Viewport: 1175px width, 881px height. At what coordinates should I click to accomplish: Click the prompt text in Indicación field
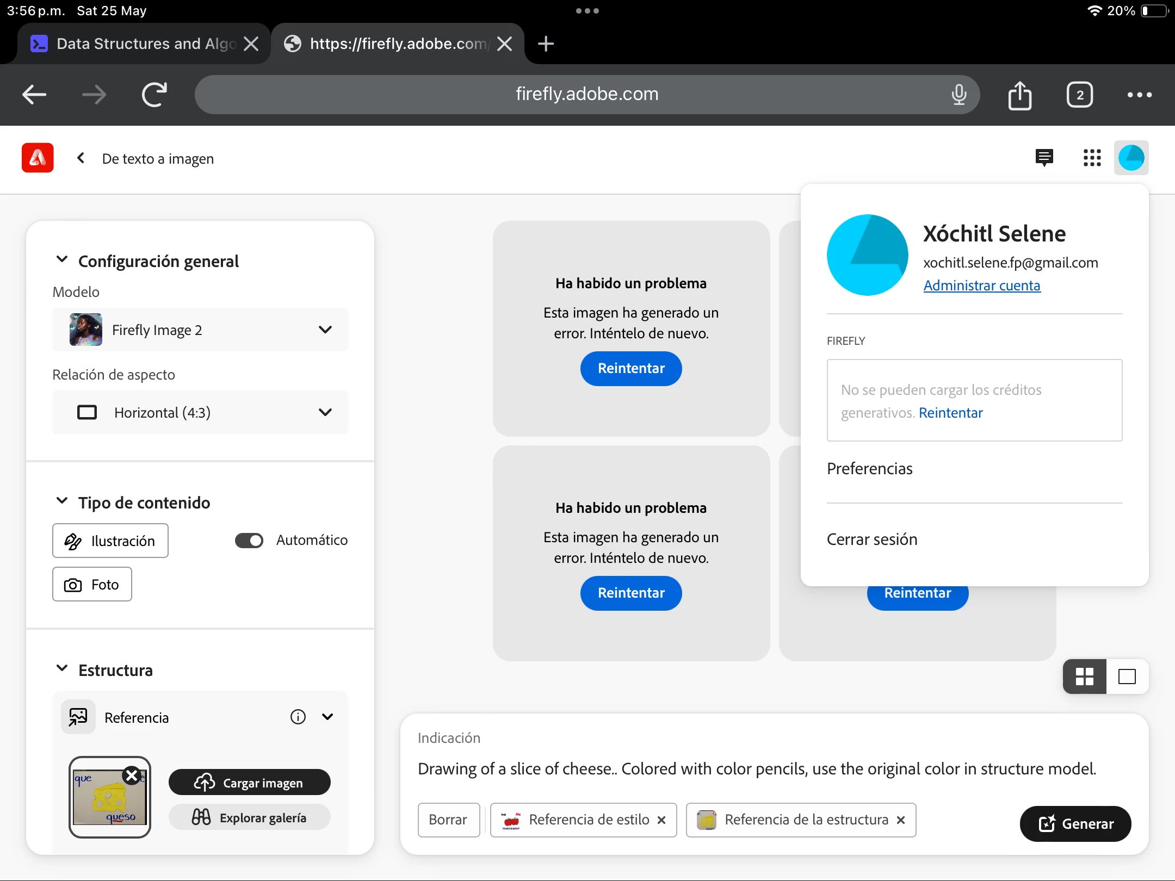[x=756, y=768]
